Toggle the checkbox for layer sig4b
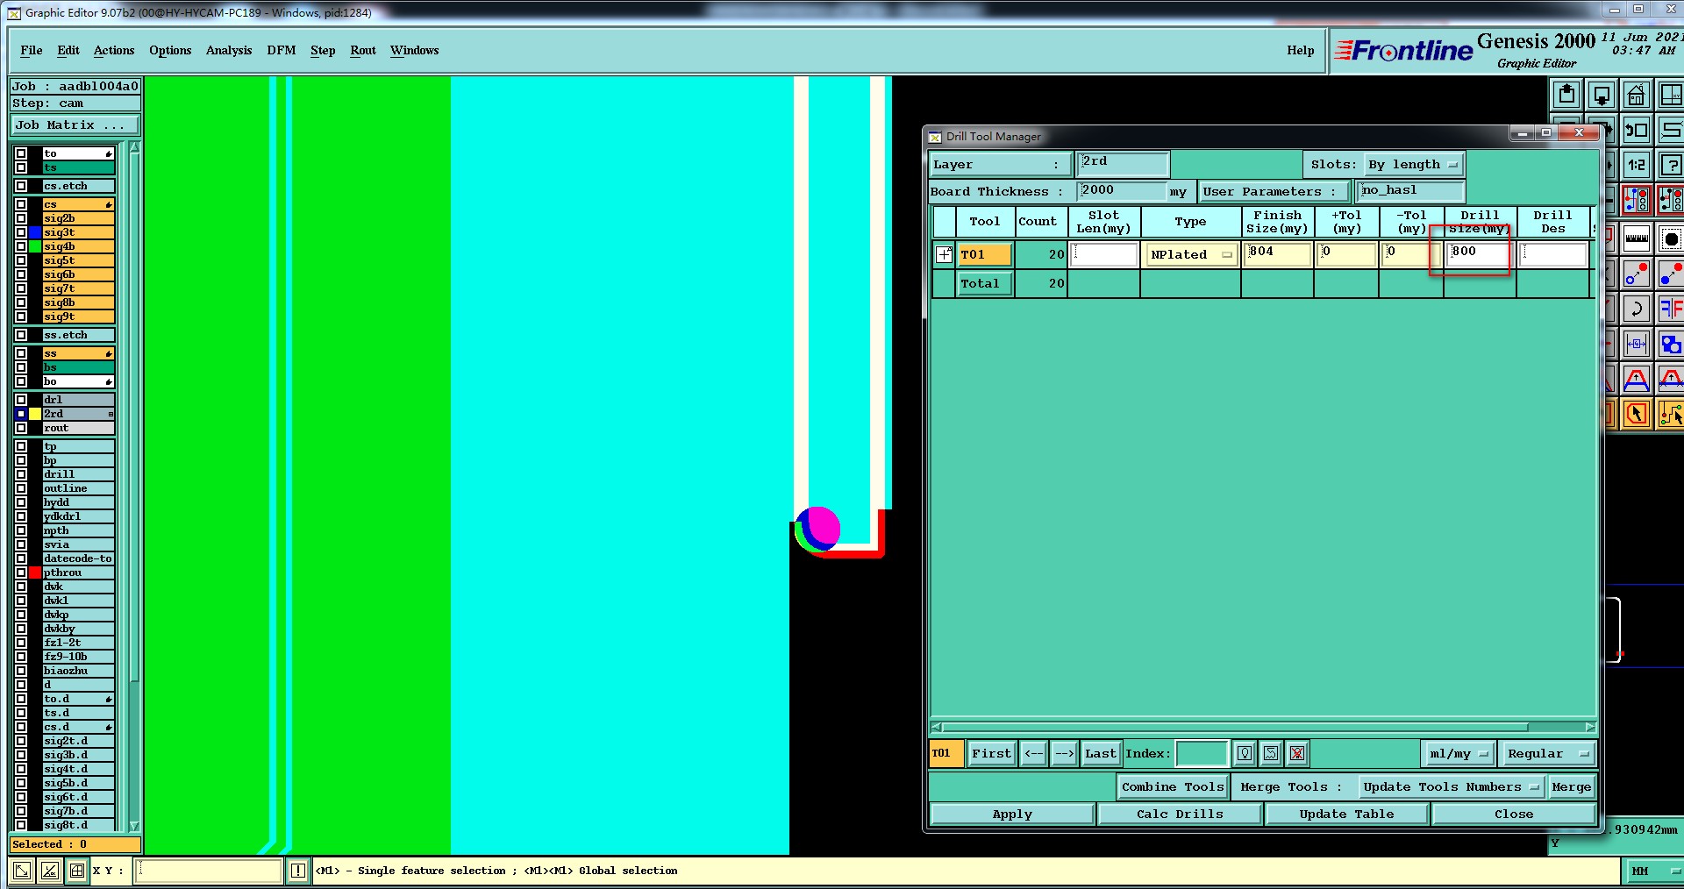Image resolution: width=1684 pixels, height=889 pixels. pos(21,246)
